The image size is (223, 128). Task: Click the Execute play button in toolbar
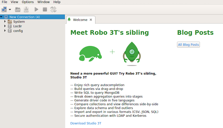(36, 9)
